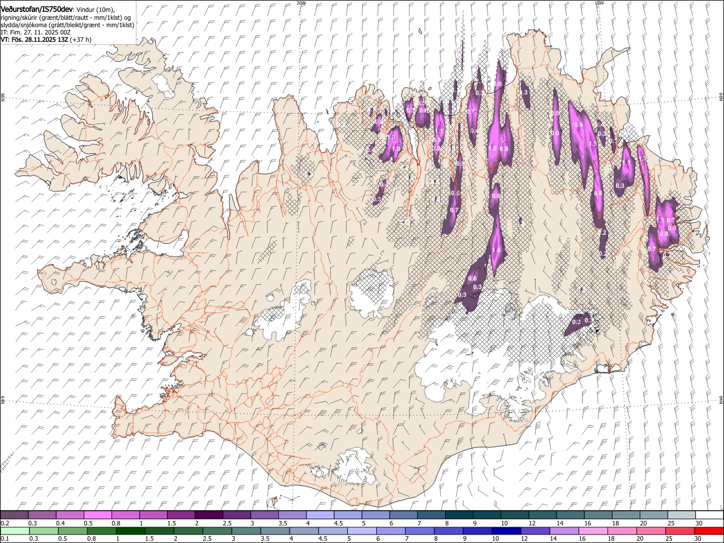Image resolution: width=724 pixels, height=543 pixels.
Task: Pick upper legend swatch between 0.4 and 0.5
Action: pos(70,515)
